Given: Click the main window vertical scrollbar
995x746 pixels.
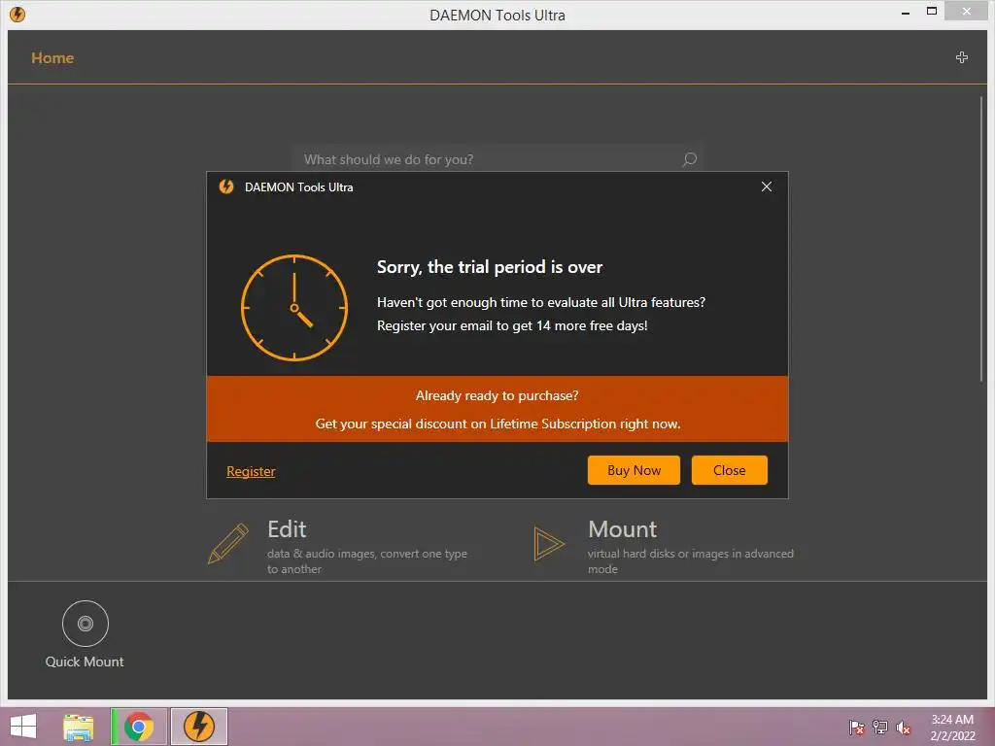Looking at the screenshot, I should pyautogui.click(x=981, y=239).
